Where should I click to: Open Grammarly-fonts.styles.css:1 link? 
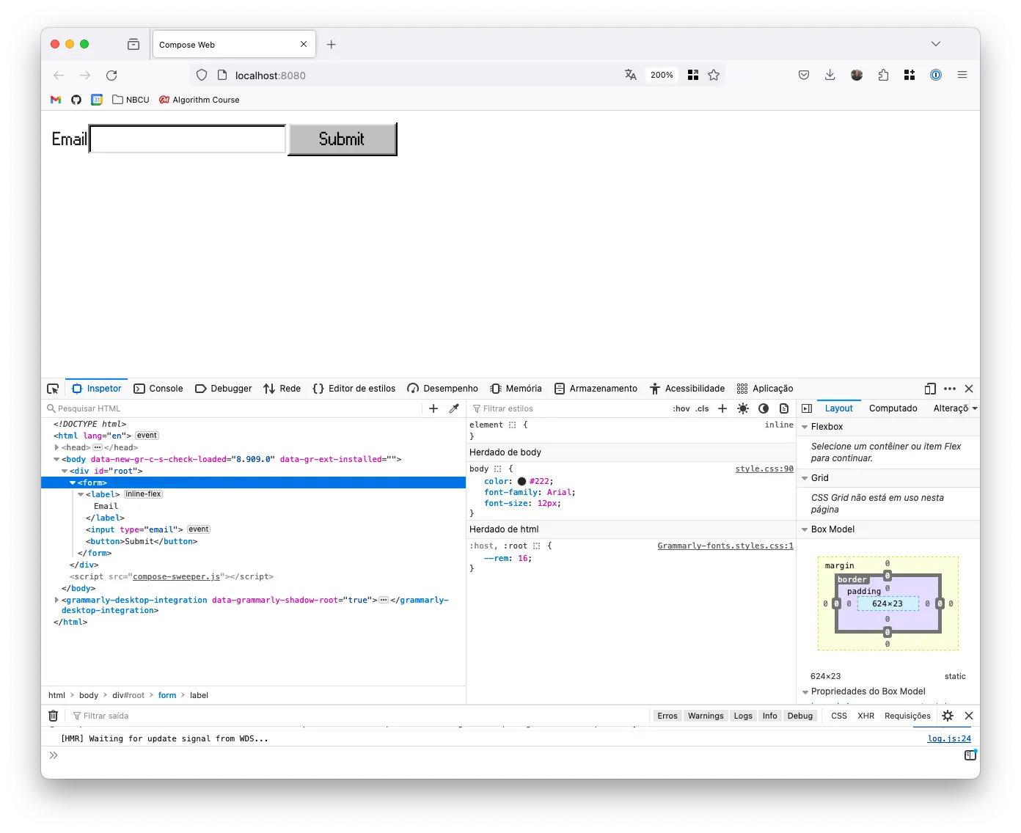[x=725, y=546]
